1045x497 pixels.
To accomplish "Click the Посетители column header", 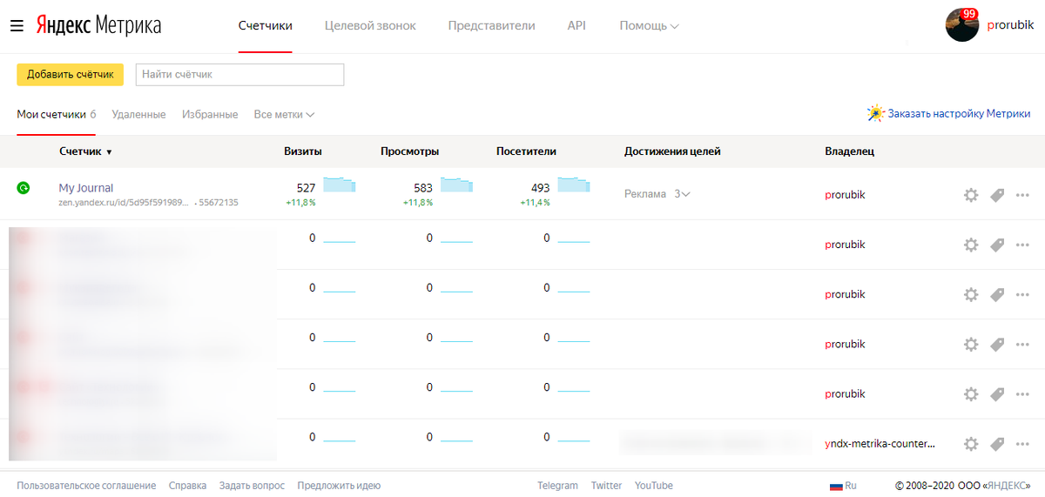I will (526, 151).
